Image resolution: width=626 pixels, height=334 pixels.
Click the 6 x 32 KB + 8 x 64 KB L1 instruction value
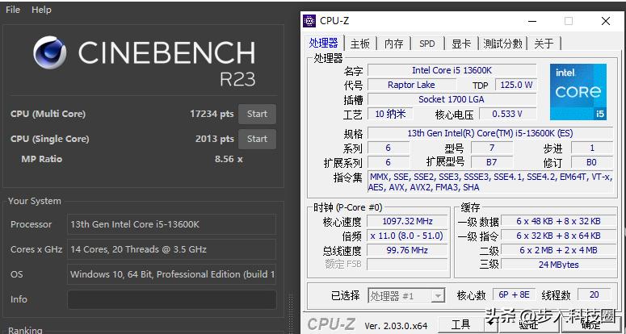[558, 236]
